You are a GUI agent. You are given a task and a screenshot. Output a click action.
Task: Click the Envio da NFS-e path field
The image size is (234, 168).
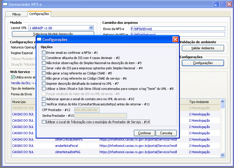click(x=178, y=29)
